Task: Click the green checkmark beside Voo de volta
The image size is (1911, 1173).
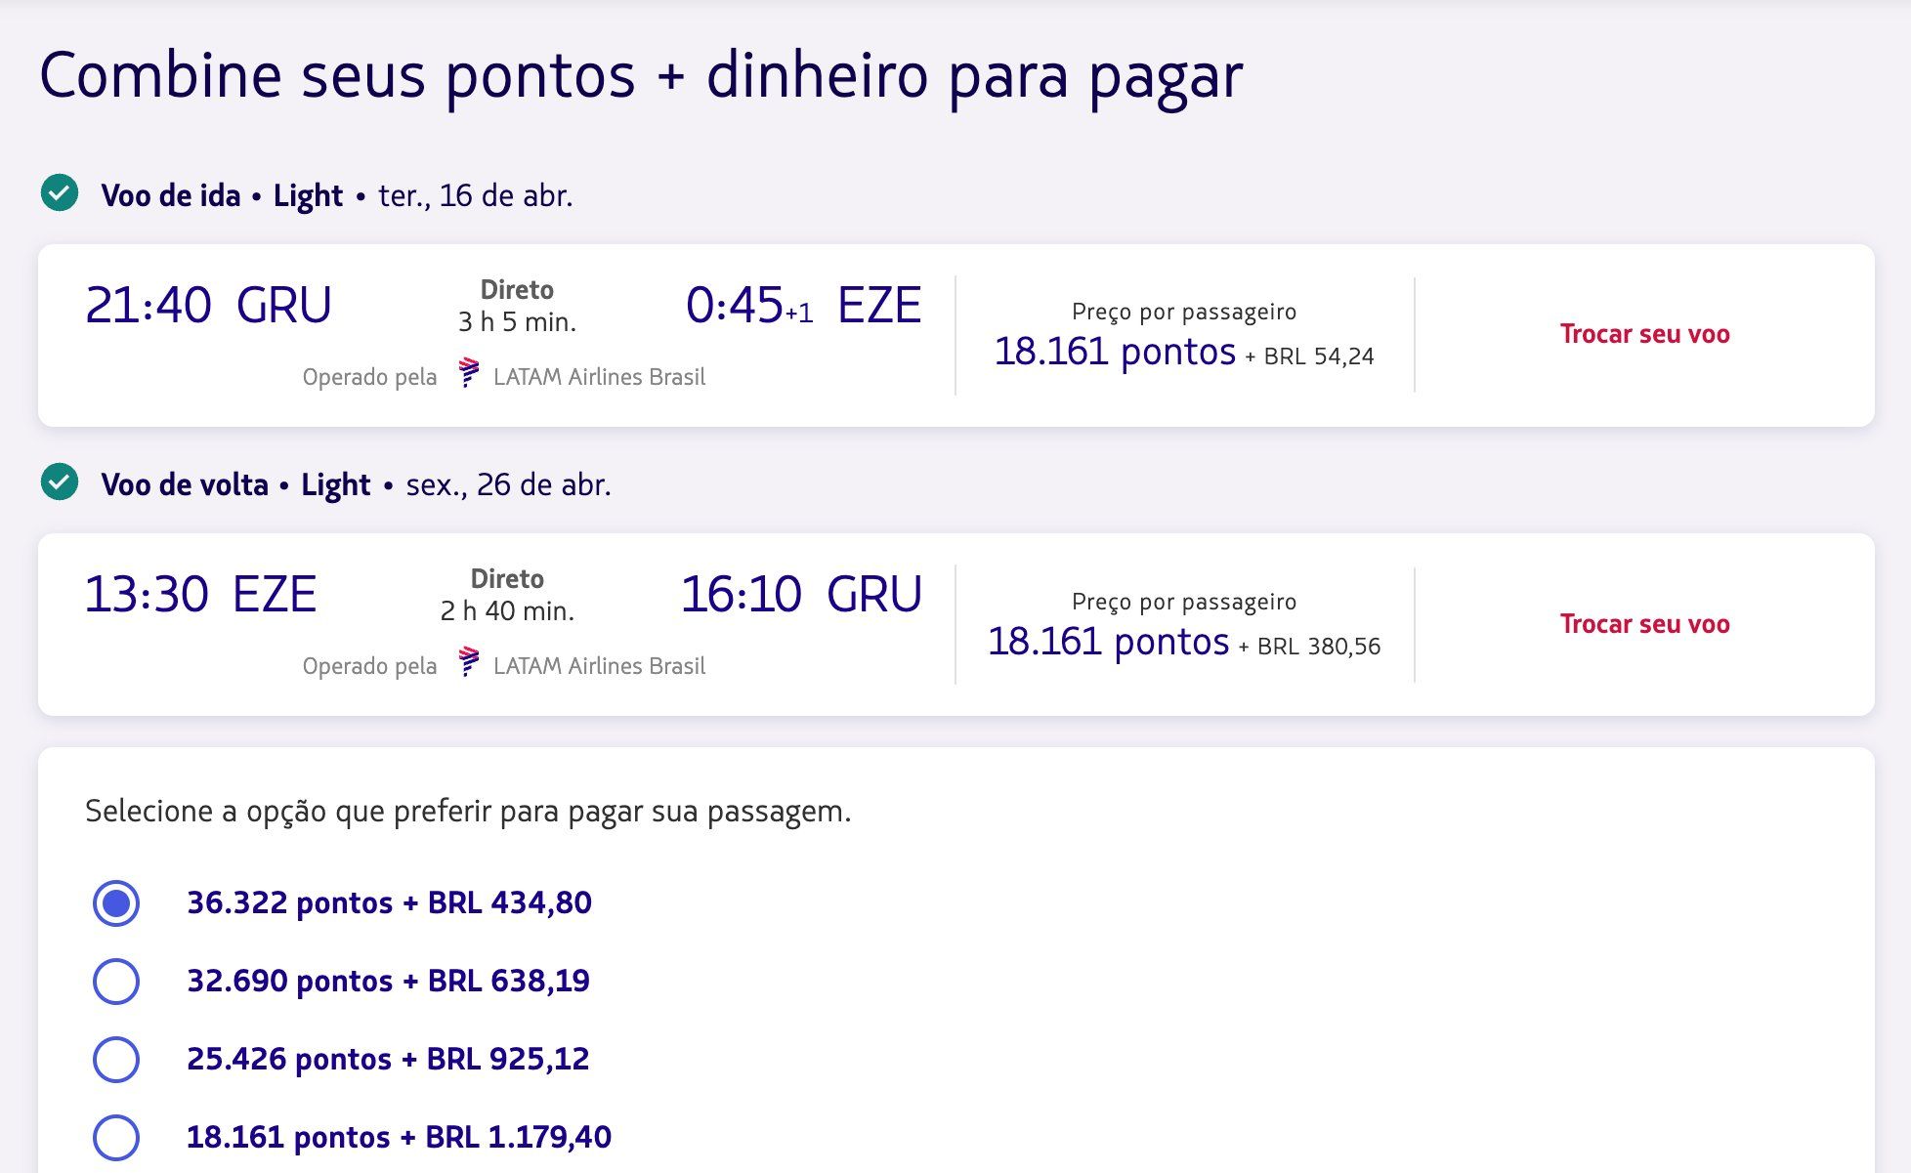Action: pyautogui.click(x=60, y=482)
